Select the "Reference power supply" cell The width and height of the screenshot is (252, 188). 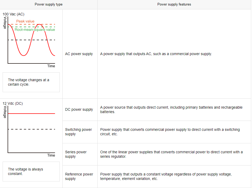coord(79,177)
